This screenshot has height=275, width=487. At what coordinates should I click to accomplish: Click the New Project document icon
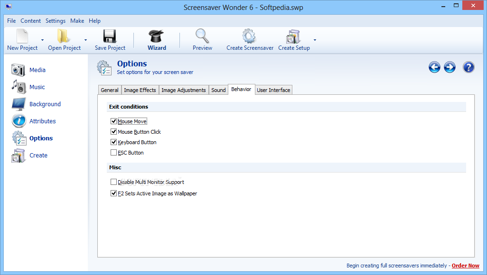coord(22,36)
